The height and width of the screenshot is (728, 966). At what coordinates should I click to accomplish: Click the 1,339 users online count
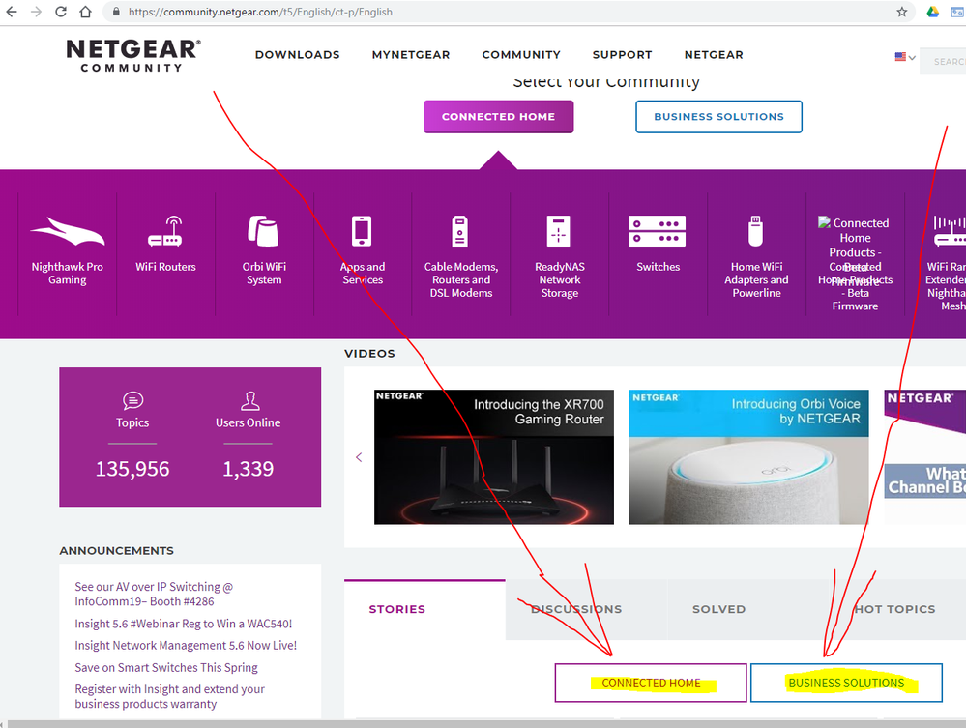[x=249, y=469]
